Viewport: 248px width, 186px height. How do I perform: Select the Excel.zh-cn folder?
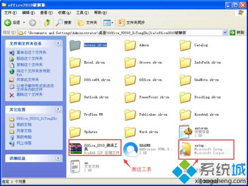87,62
